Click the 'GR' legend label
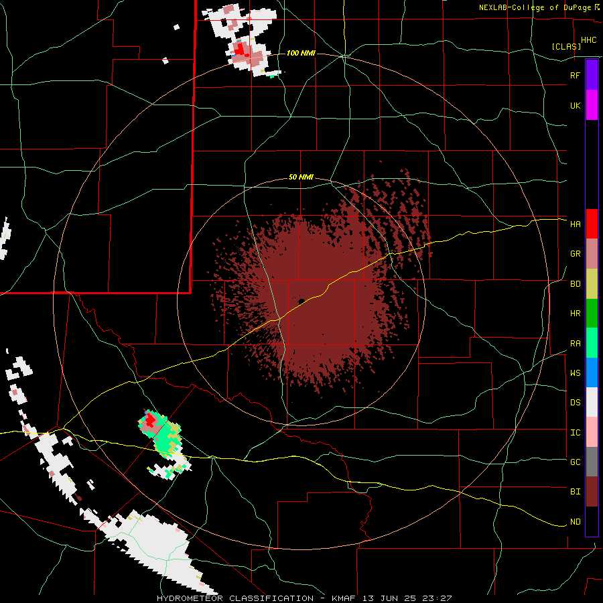 [575, 254]
